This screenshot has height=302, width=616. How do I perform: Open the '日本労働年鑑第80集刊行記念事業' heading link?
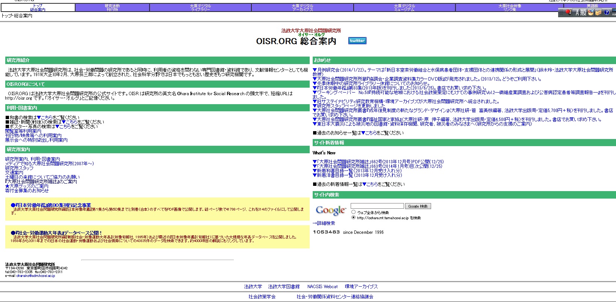pyautogui.click(x=51, y=205)
